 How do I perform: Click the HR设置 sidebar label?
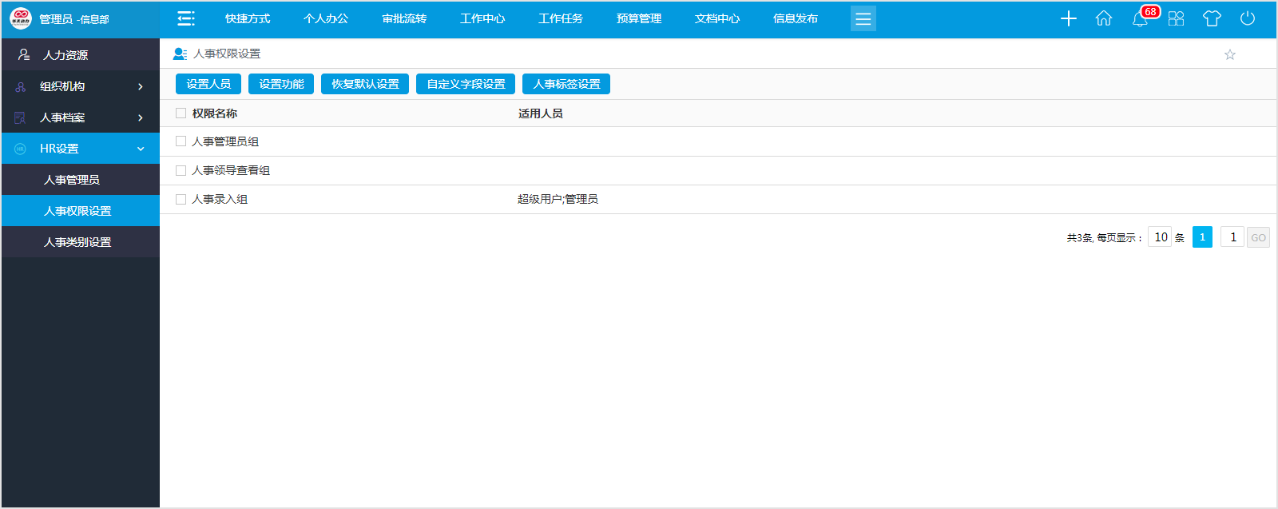[x=59, y=149]
